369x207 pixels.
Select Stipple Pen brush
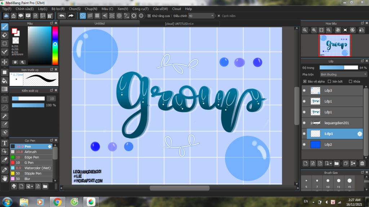[x=31, y=174]
